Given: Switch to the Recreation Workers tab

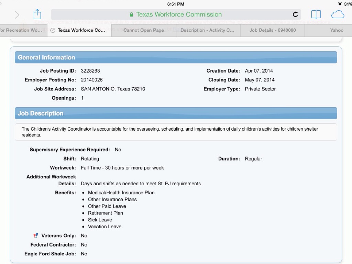Looking at the screenshot, I should click(x=21, y=30).
